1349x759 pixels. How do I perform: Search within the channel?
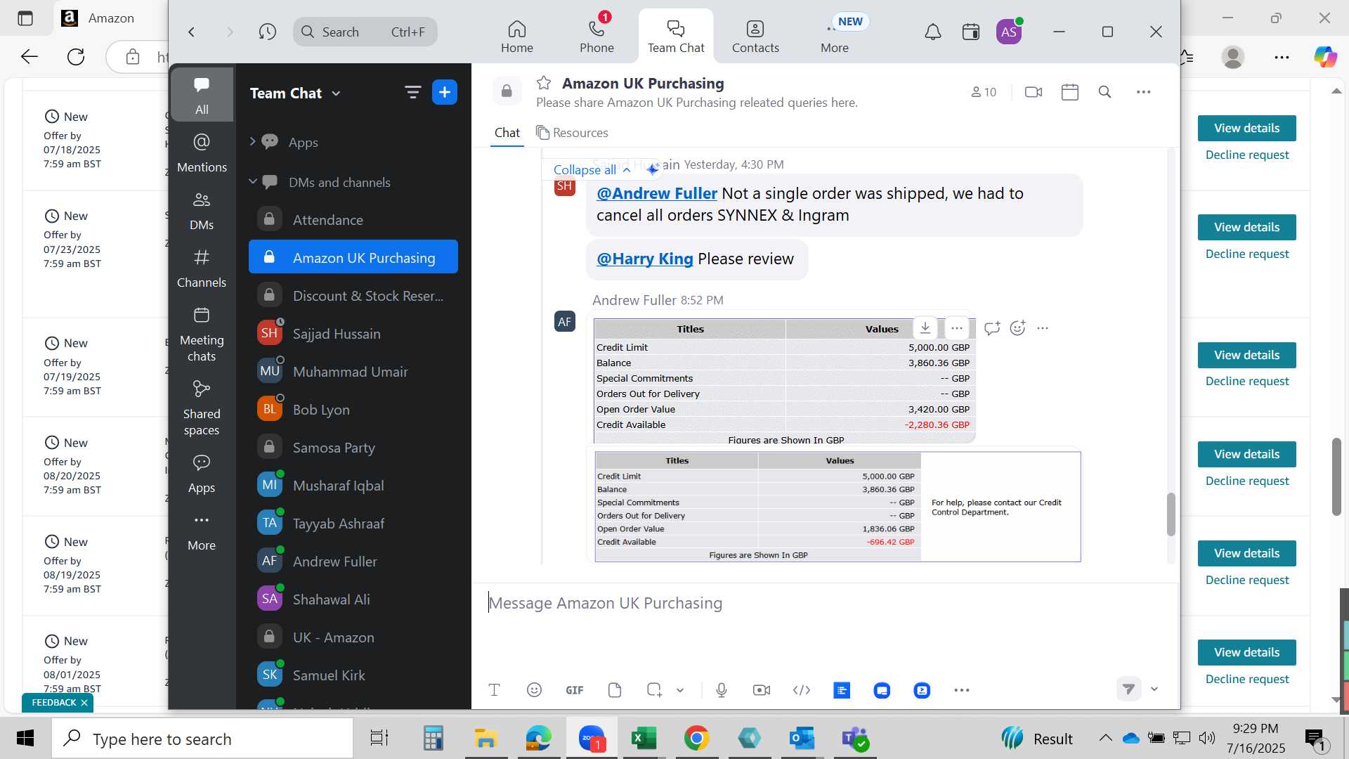(x=1104, y=92)
